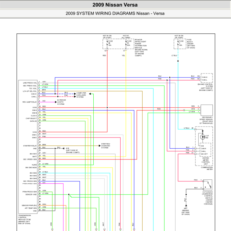Click the 'VIO' wire label at pin 8
231x231 pixels.
point(44,101)
